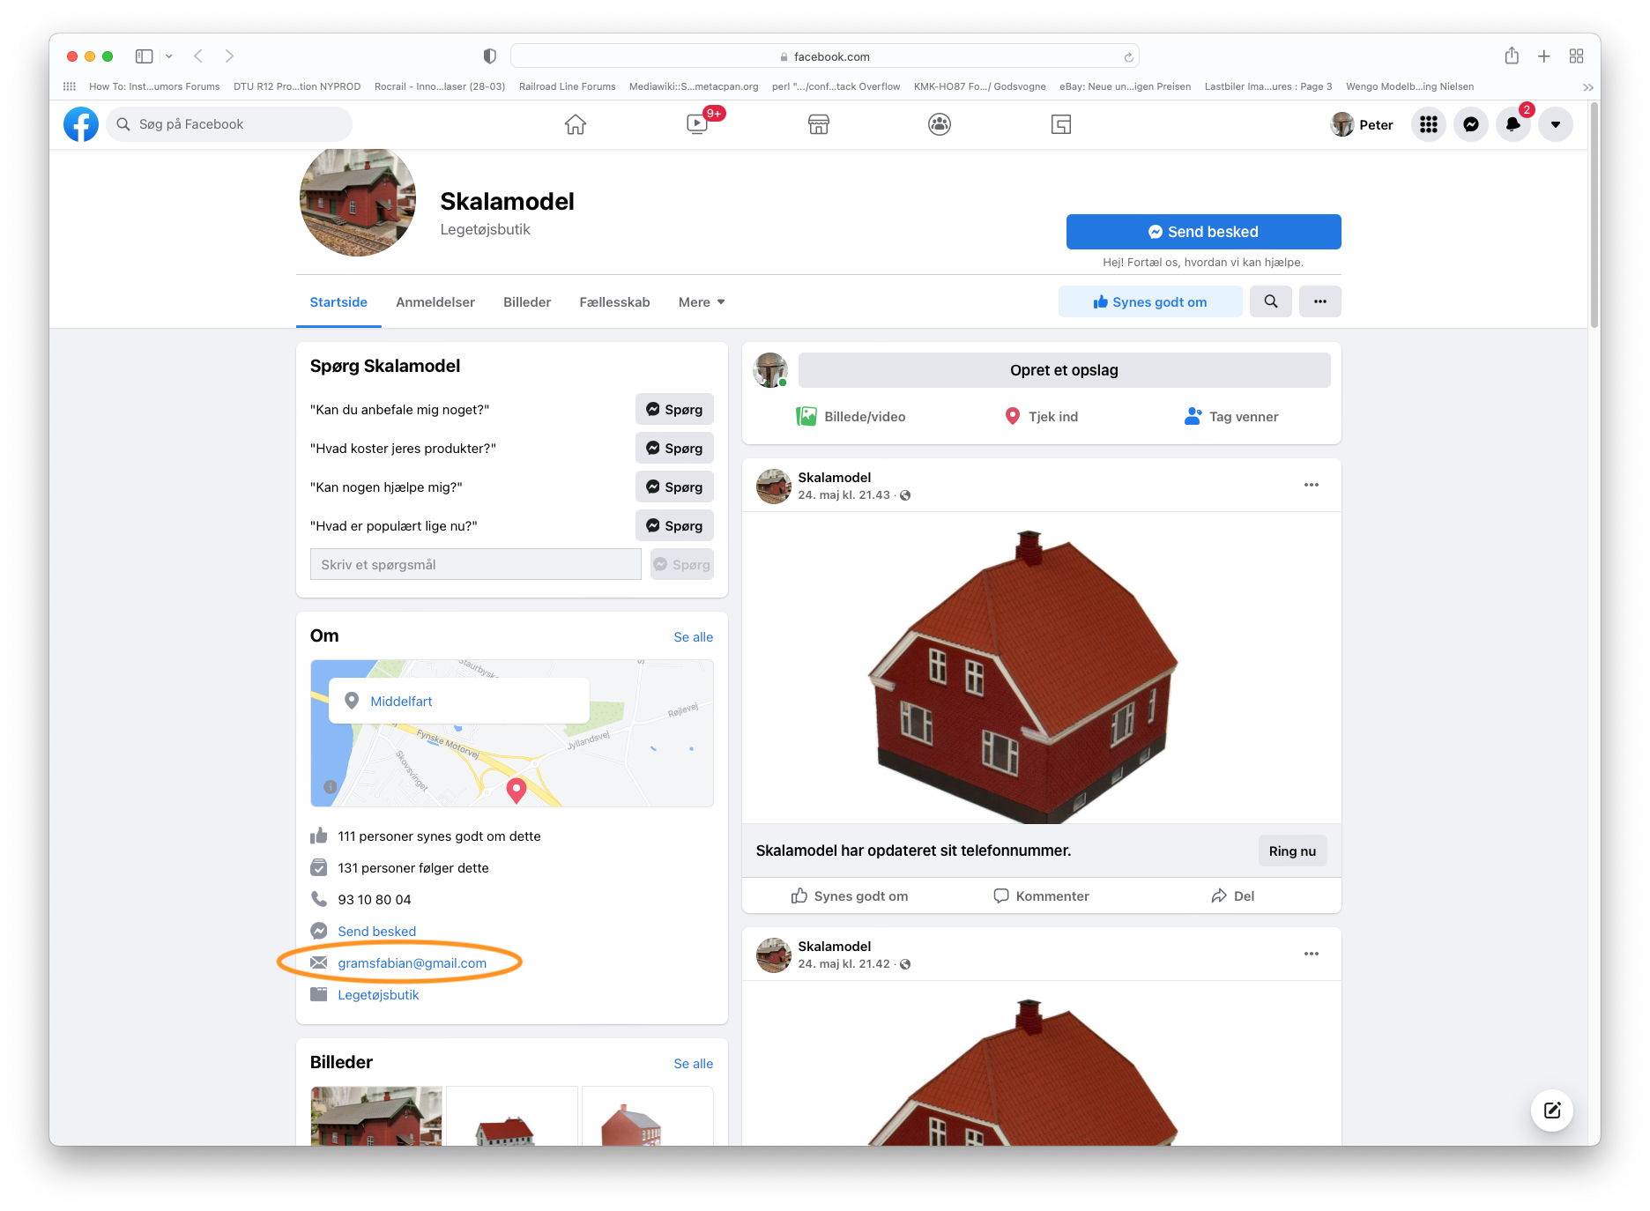Open notifications bell with 2 badge

pos(1513,124)
